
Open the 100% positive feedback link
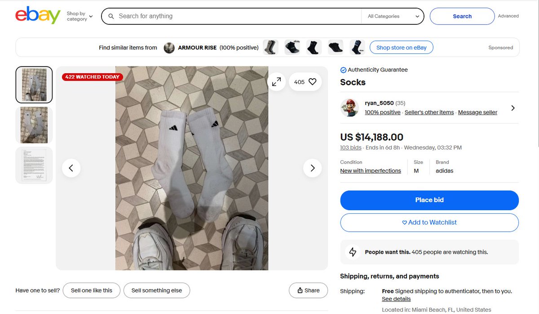point(382,112)
